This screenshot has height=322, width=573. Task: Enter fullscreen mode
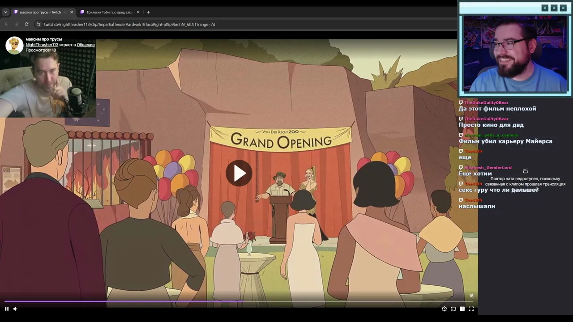(x=471, y=309)
